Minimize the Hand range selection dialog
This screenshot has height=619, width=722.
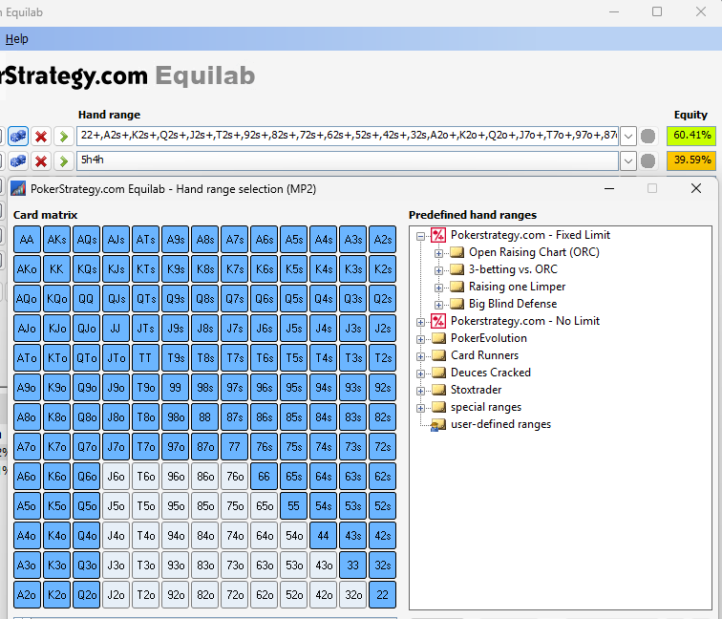tap(609, 188)
